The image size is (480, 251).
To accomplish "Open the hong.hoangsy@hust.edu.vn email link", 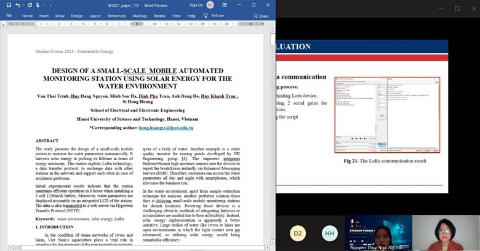I will 166,128.
